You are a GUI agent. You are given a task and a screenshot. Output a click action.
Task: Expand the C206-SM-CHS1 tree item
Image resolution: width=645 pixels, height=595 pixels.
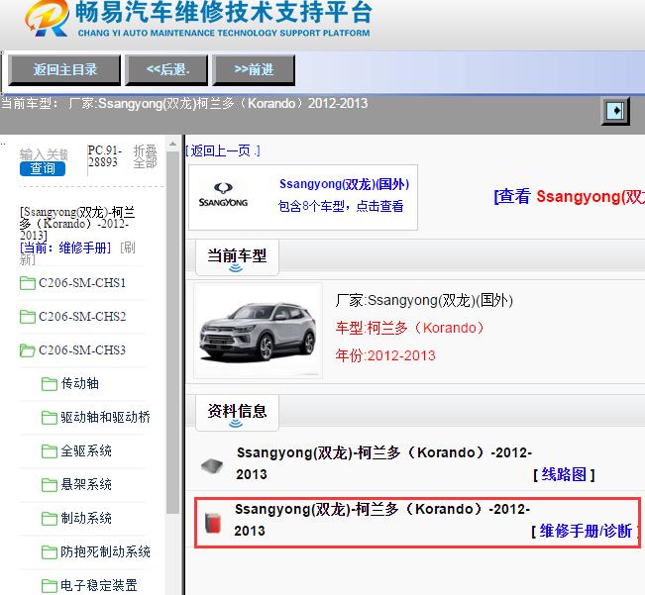(x=82, y=283)
